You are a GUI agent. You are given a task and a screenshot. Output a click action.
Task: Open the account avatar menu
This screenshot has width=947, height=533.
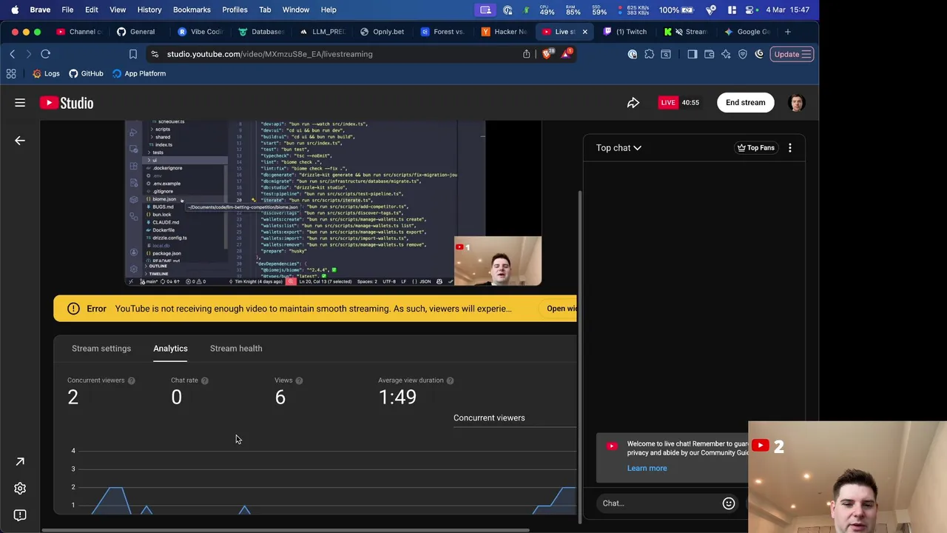click(796, 103)
